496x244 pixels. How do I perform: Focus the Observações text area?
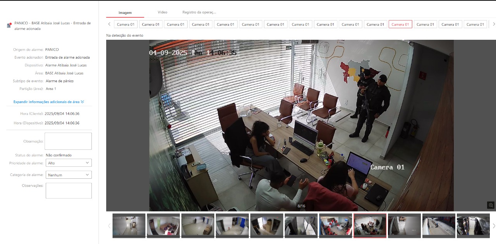[69, 191]
